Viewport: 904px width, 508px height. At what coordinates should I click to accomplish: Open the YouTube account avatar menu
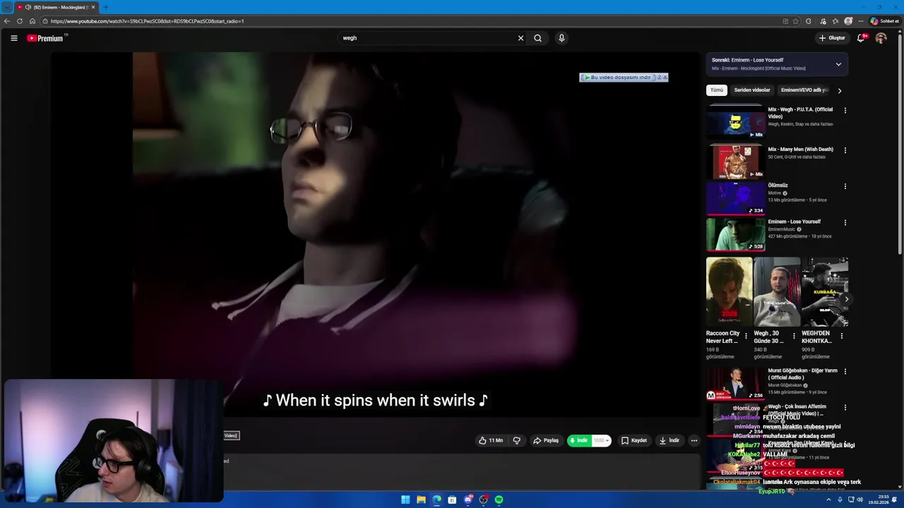point(881,38)
